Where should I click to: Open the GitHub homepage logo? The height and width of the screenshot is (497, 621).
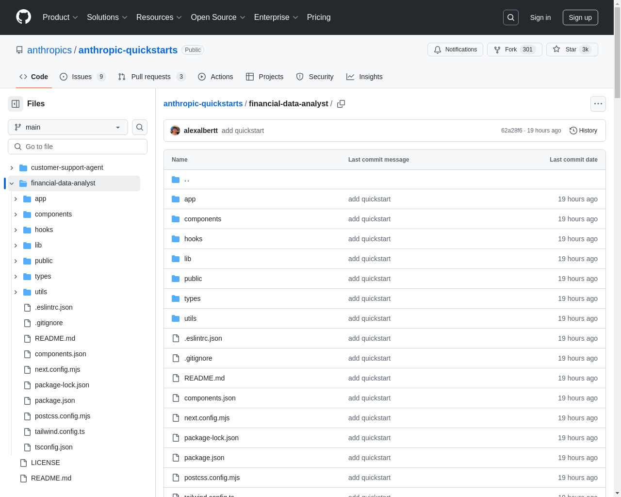(23, 17)
